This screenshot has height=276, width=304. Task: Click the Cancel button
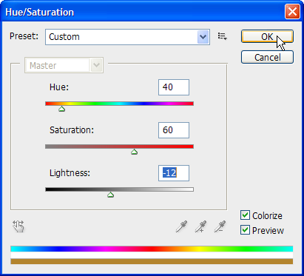point(267,57)
